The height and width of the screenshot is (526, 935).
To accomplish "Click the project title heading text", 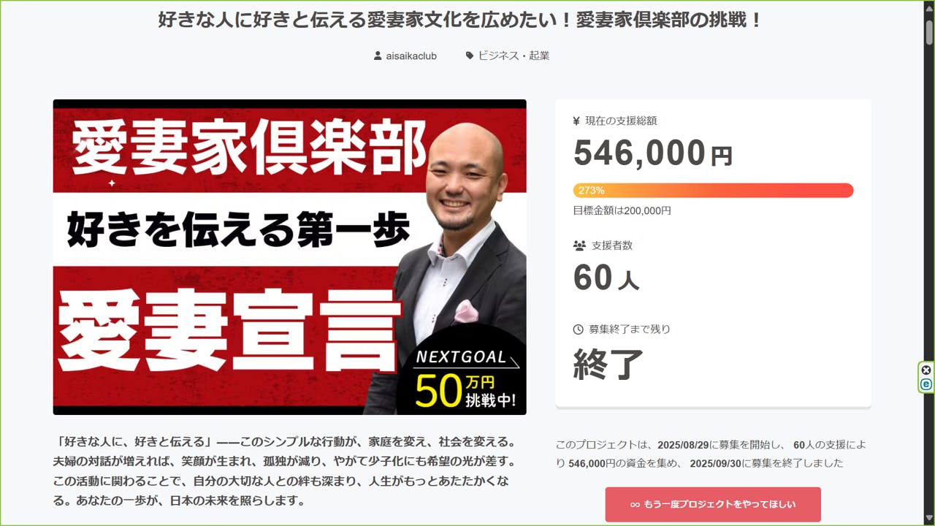I will click(x=461, y=20).
